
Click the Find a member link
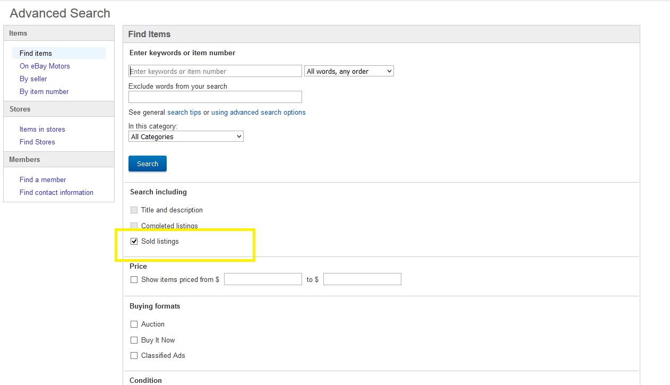pos(42,180)
